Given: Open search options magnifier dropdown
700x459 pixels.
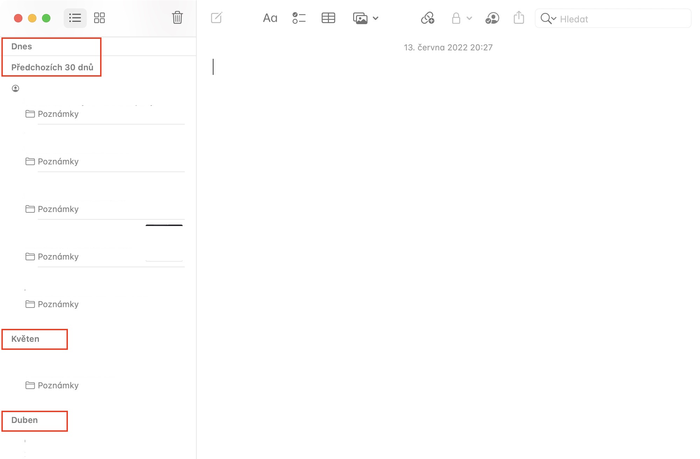Looking at the screenshot, I should (548, 19).
